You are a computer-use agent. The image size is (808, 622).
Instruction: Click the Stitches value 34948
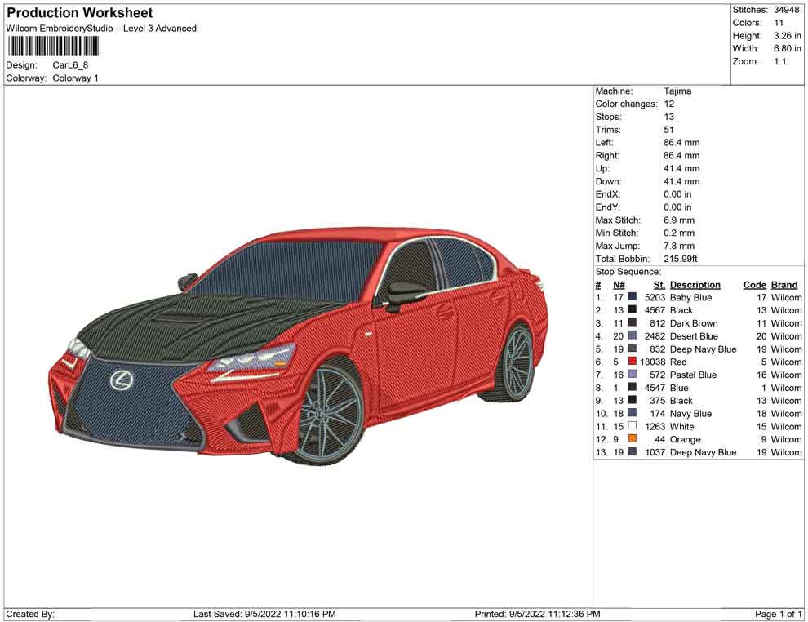pyautogui.click(x=788, y=10)
